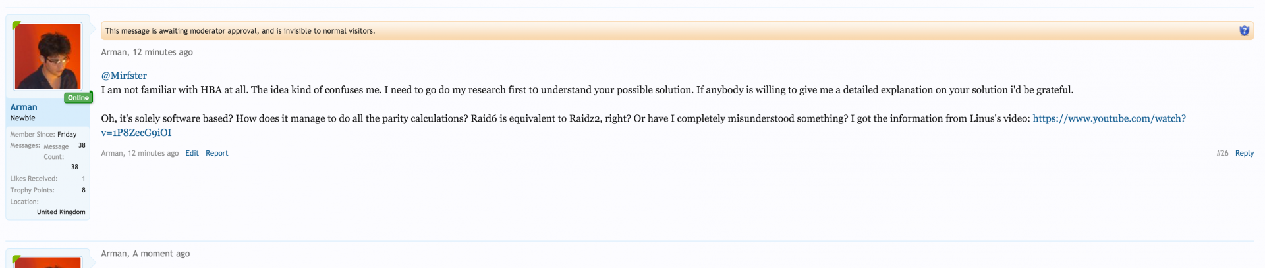
Task: Open Arman's avatar picture in first post
Action: [x=48, y=56]
